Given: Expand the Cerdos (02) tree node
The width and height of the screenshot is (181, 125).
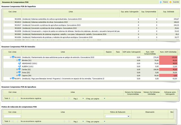Looking at the screenshot, I should click(x=17, y=70).
